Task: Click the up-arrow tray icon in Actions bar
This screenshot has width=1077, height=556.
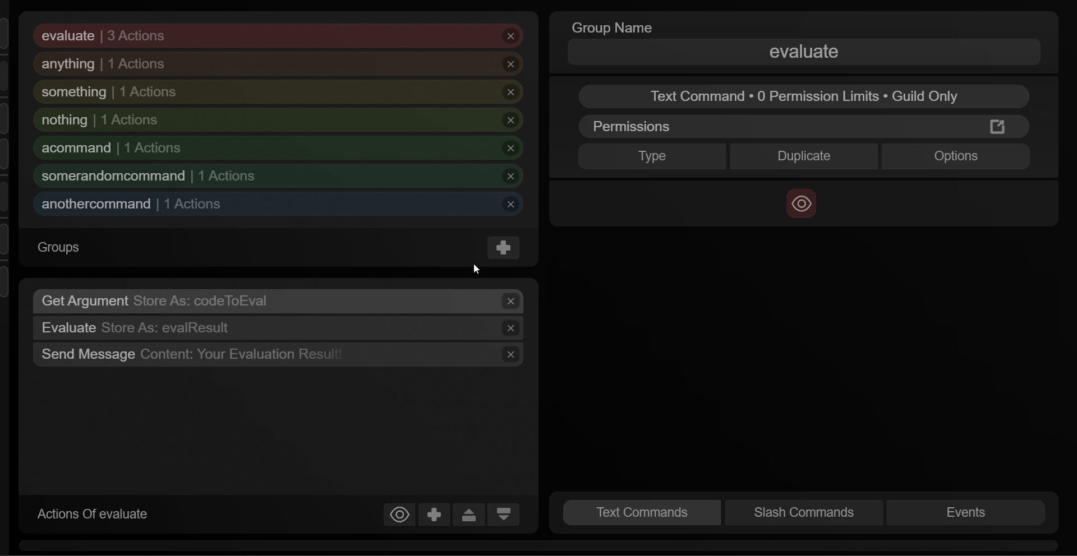Action: [x=469, y=515]
